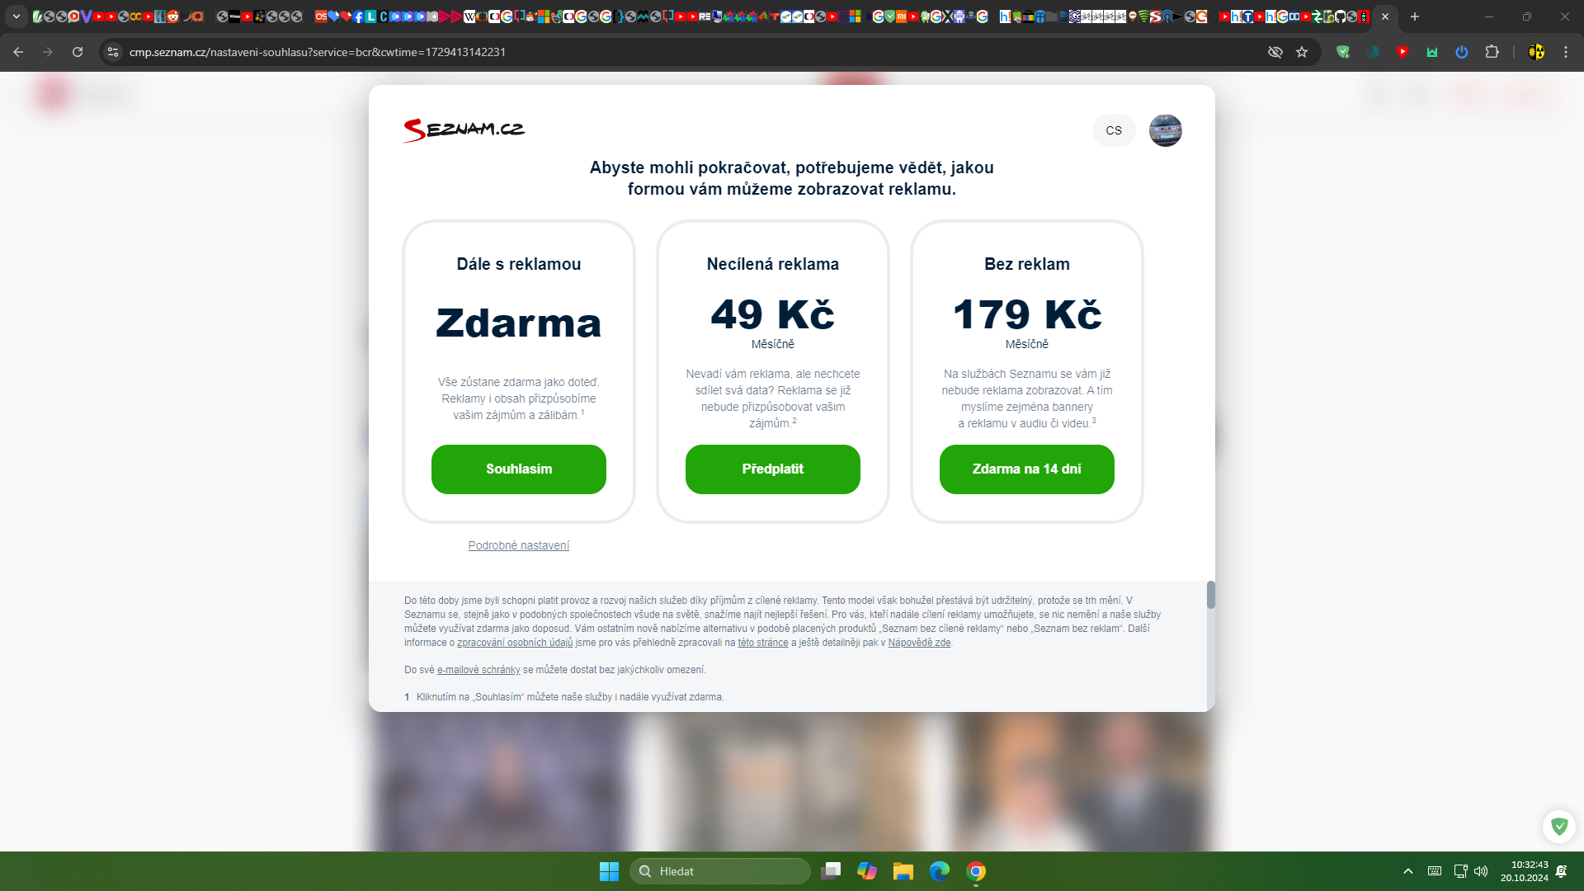Viewport: 1584px width, 891px height.
Task: Bookmark this page with star icon
Action: click(x=1302, y=52)
